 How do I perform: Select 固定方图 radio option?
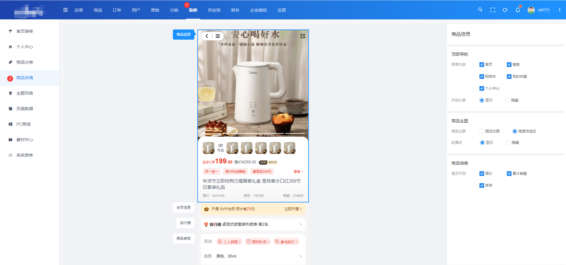coord(481,131)
